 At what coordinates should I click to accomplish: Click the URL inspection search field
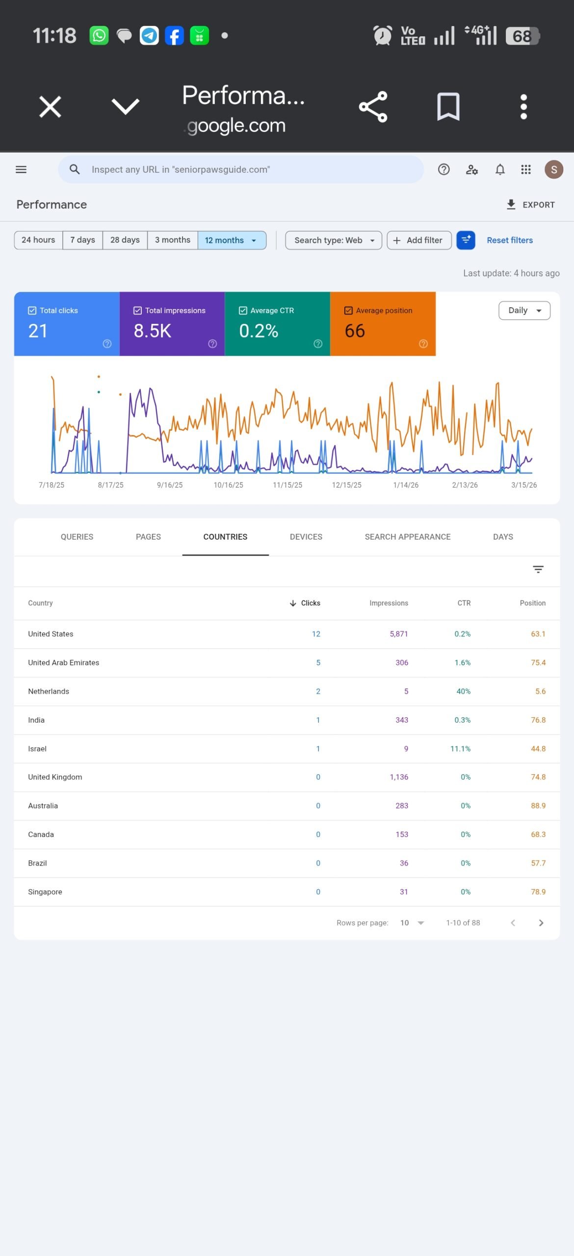[245, 170]
